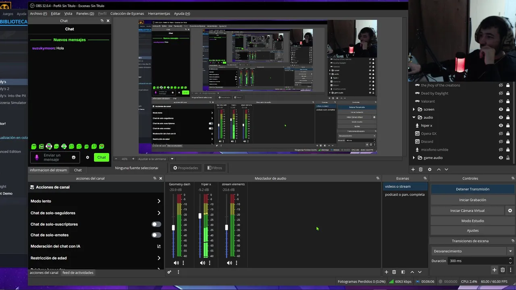This screenshot has width=516, height=290.
Task: Remove scene transition with trash icon
Action: click(503, 270)
